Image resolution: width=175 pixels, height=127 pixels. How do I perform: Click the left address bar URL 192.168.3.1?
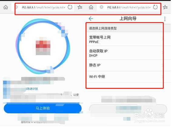click(x=43, y=8)
